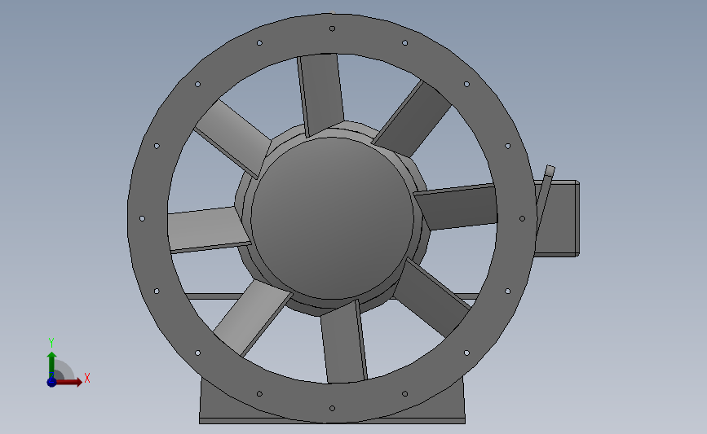Click the blue Z axis ball at triad origin
The image size is (707, 434).
point(51,382)
